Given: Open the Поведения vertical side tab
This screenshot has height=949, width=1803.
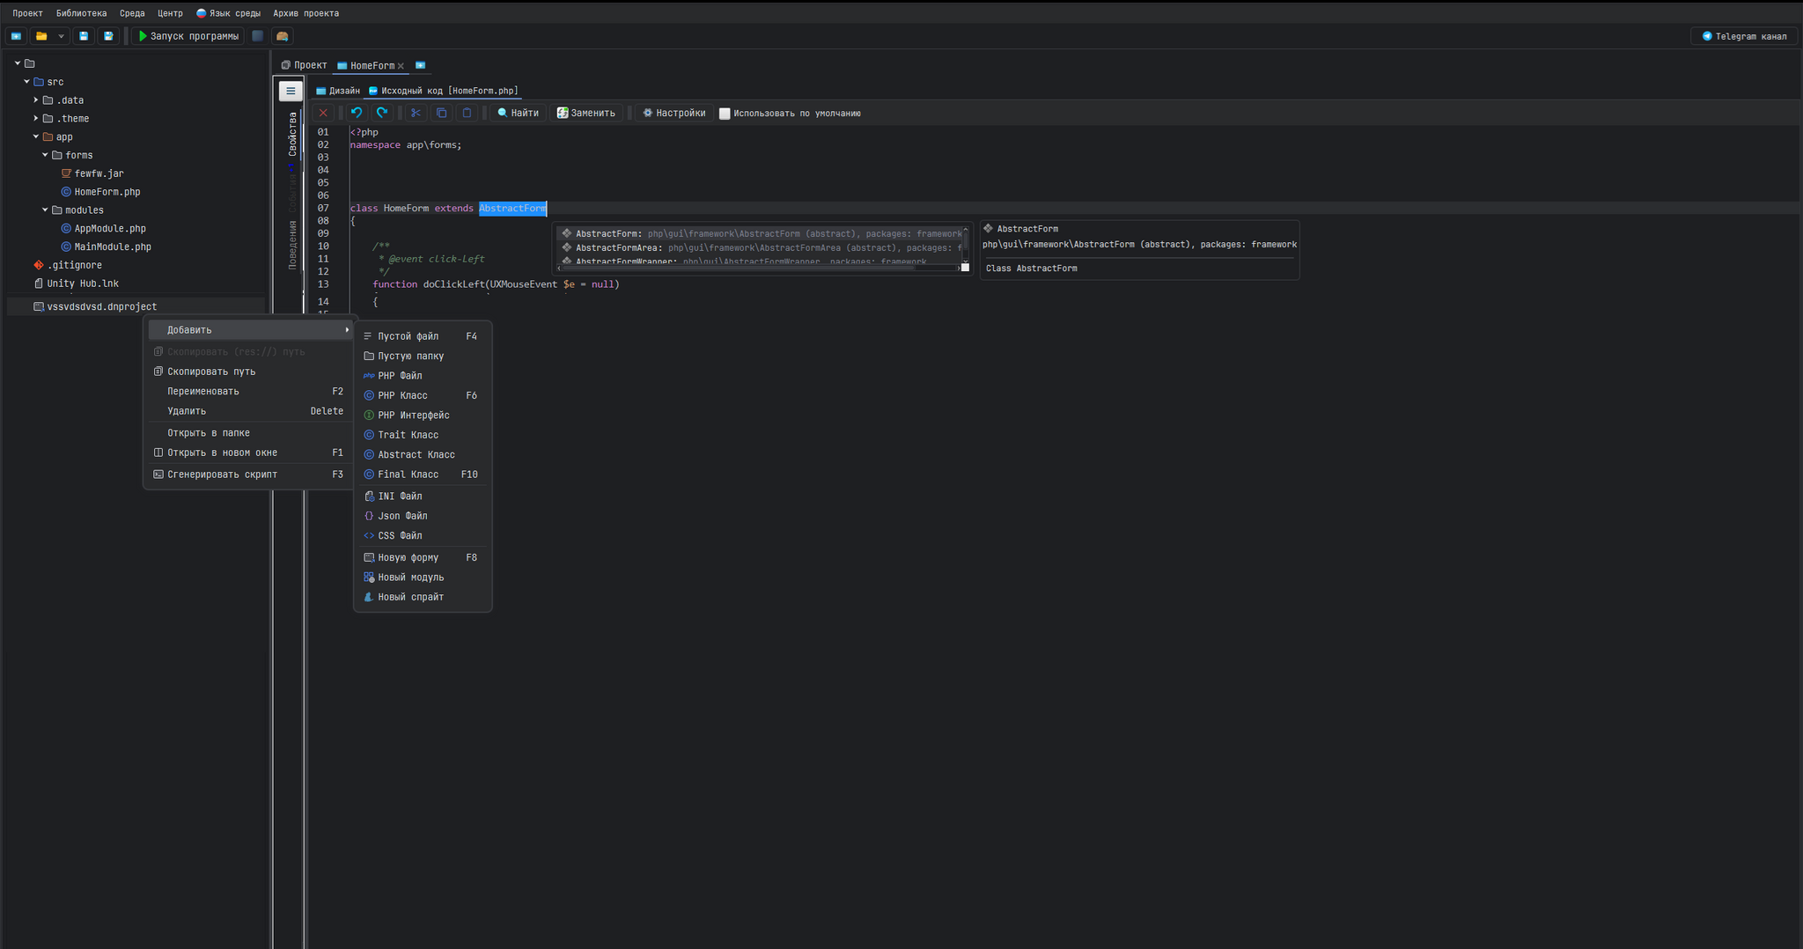Looking at the screenshot, I should point(292,245).
